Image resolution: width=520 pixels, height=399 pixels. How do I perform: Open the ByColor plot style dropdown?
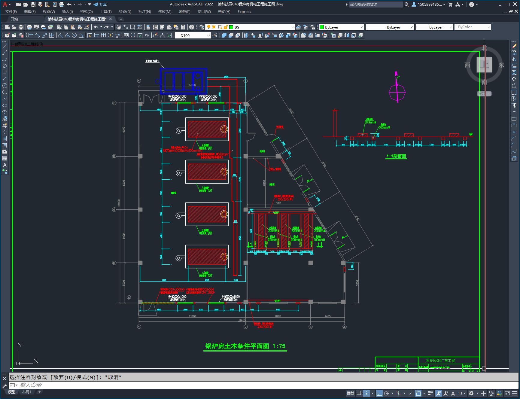pyautogui.click(x=488, y=27)
